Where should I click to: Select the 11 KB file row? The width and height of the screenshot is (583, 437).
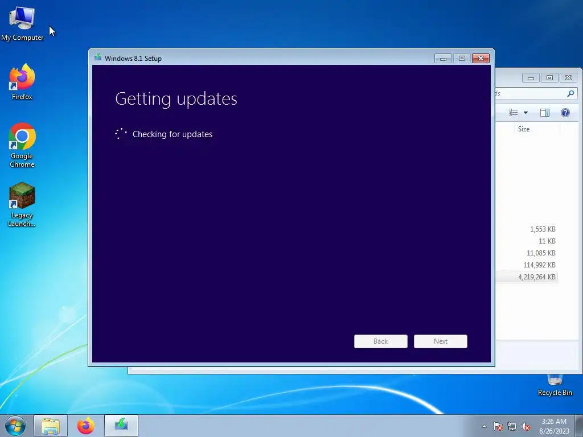(527, 241)
